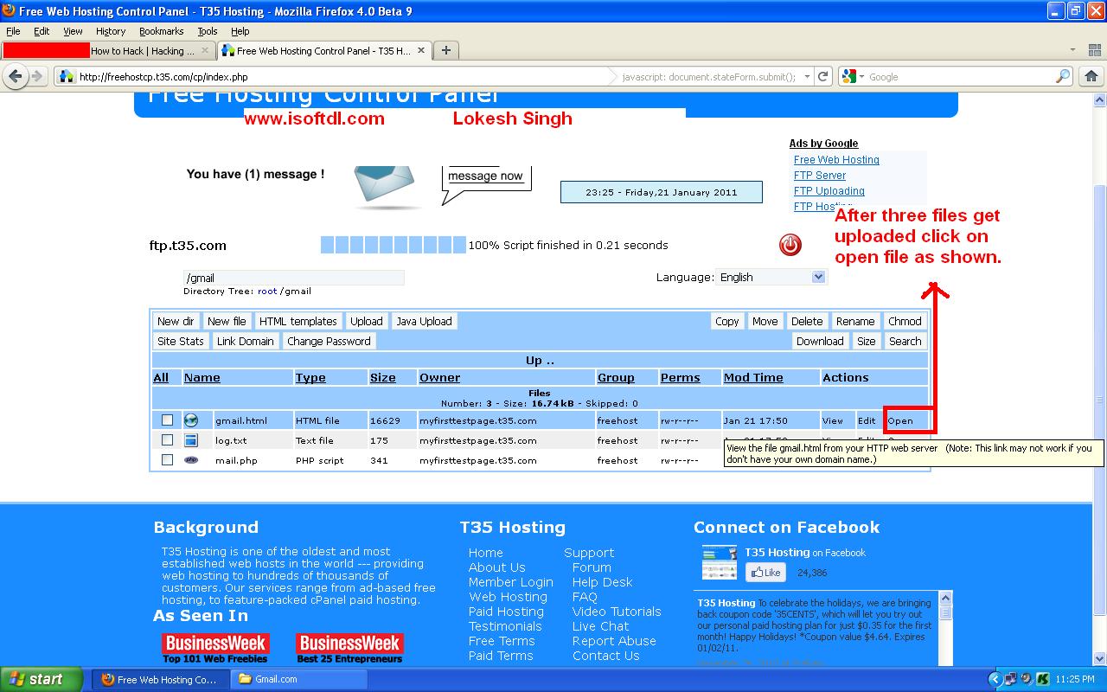Viewport: 1107px width, 692px height.
Task: Click the root directory tree link
Action: [x=267, y=292]
